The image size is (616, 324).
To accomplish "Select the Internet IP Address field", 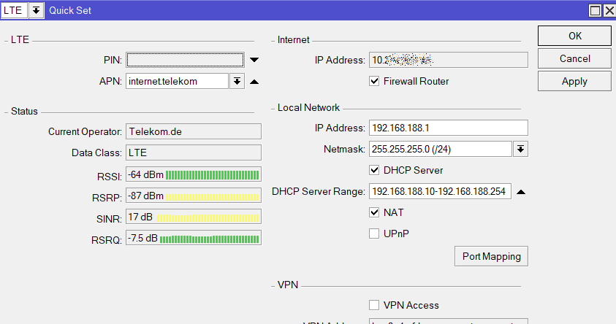I will pos(448,60).
